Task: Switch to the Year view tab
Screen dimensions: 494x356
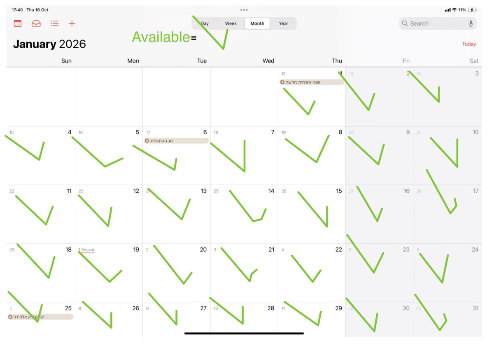Action: pyautogui.click(x=284, y=23)
